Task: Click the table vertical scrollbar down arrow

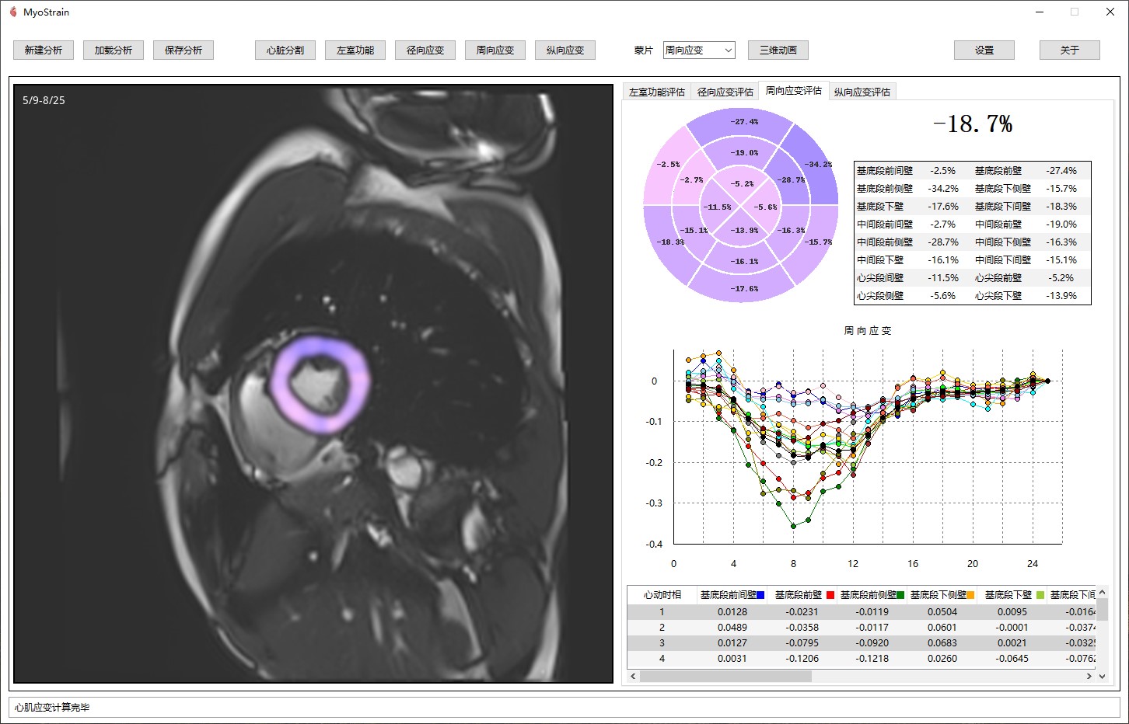Action: [x=1102, y=677]
